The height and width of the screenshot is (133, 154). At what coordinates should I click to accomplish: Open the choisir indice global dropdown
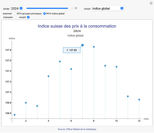click(108, 8)
